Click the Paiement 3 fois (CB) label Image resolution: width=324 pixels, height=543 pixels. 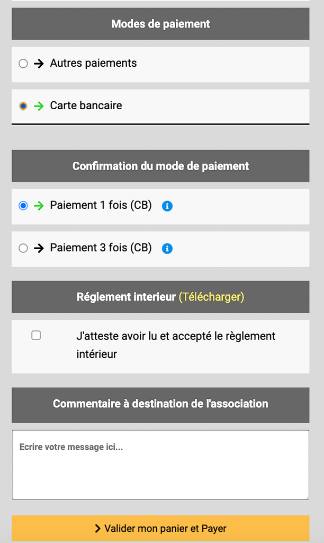[x=101, y=248]
